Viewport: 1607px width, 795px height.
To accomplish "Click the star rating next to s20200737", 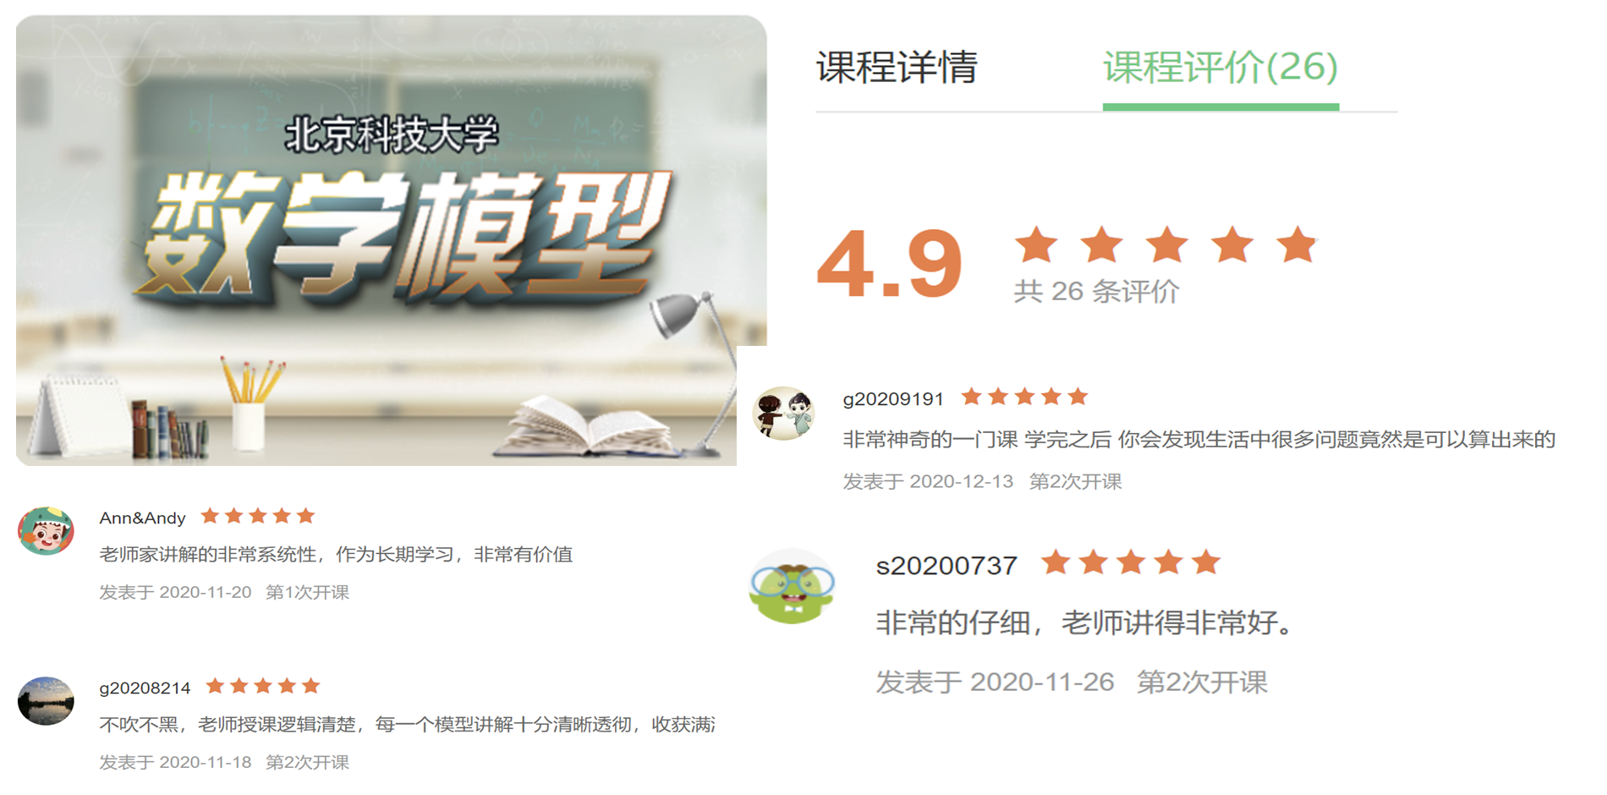I will (1131, 562).
